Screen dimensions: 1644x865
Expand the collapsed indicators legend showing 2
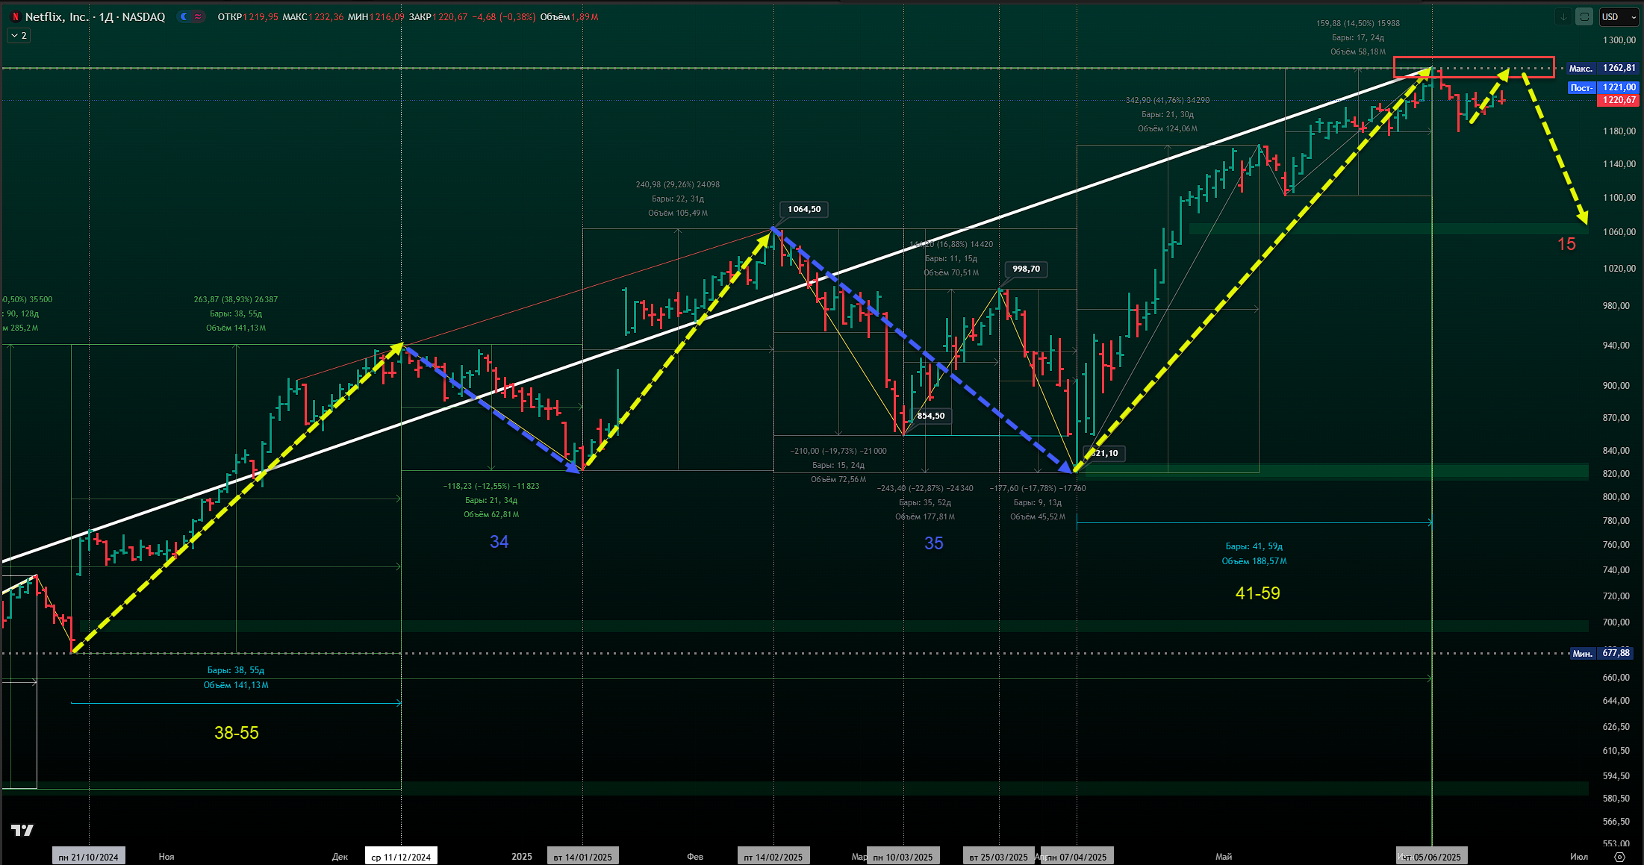pos(19,35)
